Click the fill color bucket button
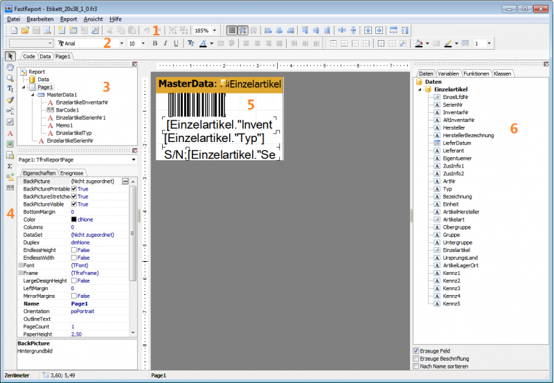The width and height of the screenshot is (554, 383). pos(419,43)
